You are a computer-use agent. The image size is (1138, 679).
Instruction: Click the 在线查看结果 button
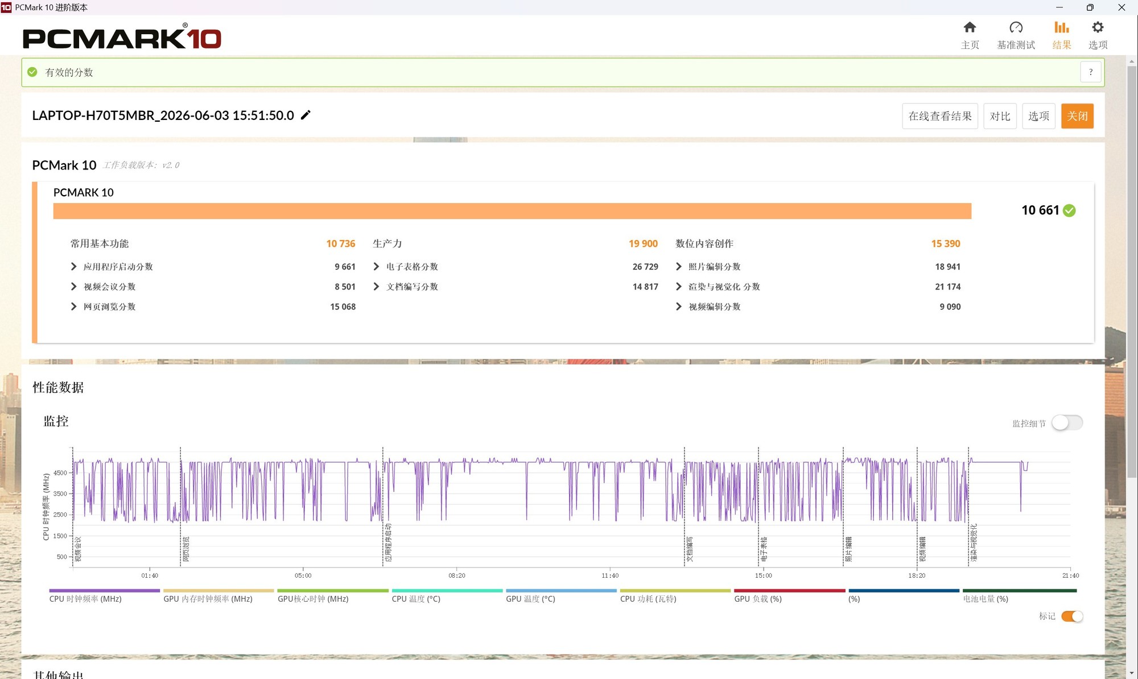point(940,116)
